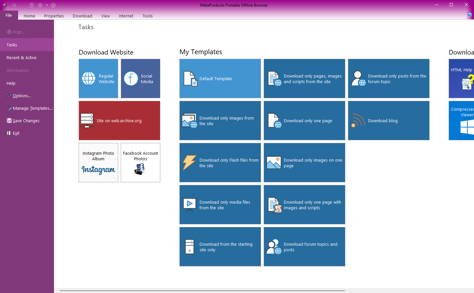Image resolution: width=474 pixels, height=293 pixels.
Task: Select the 'Download only pages, images and scripts' template
Action: tap(304, 79)
